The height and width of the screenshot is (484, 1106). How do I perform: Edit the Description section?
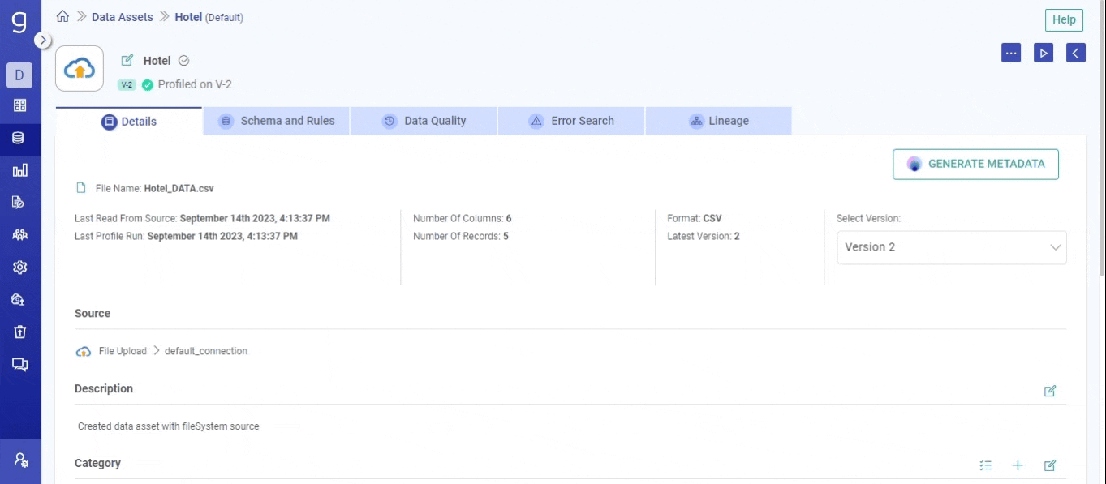pyautogui.click(x=1050, y=391)
